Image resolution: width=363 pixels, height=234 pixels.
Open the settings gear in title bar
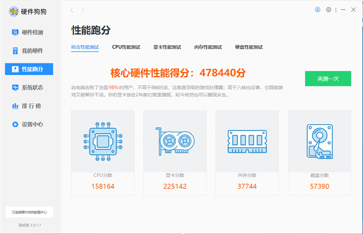[x=329, y=10]
